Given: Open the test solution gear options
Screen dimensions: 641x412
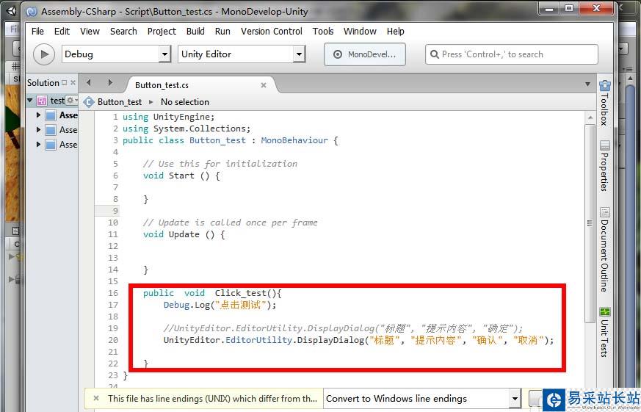Looking at the screenshot, I should pos(71,100).
